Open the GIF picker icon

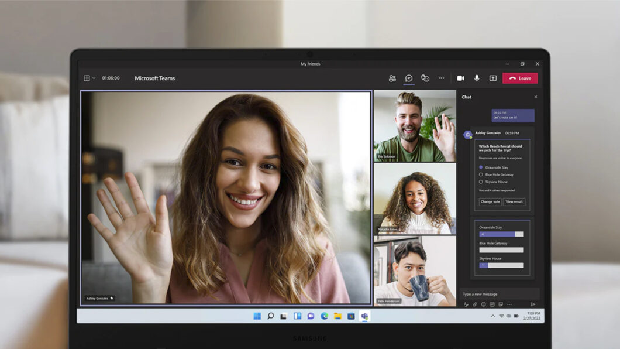click(492, 304)
